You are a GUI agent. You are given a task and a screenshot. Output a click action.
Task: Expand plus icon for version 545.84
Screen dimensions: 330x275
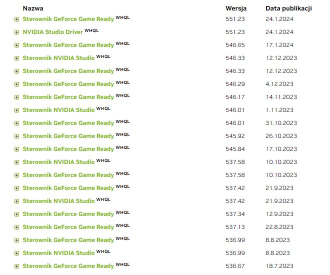(16, 149)
